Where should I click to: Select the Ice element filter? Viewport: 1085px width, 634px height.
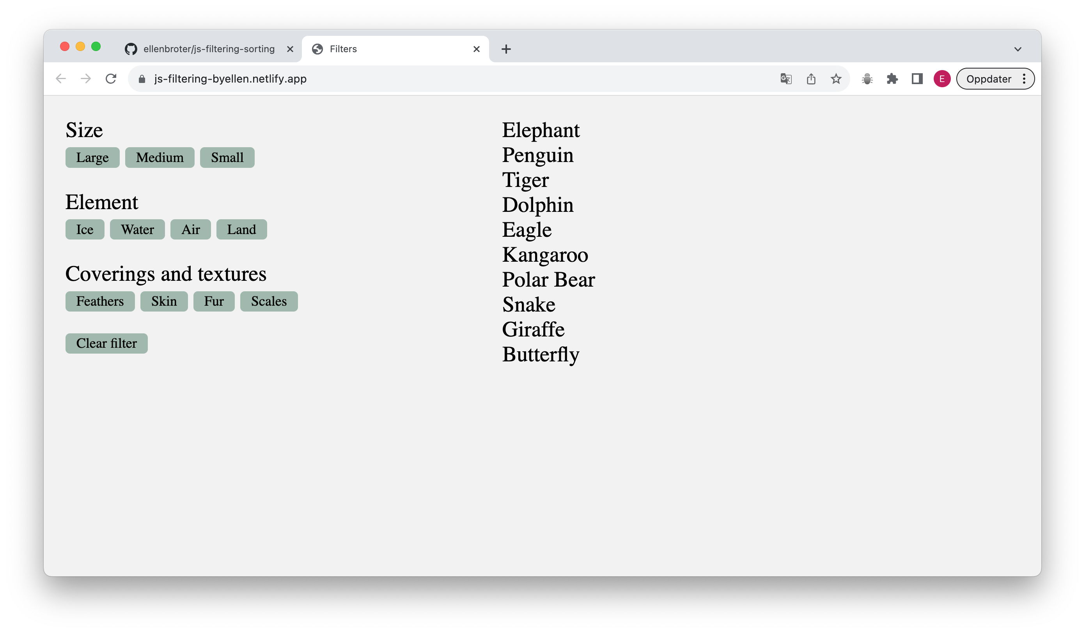pyautogui.click(x=85, y=229)
